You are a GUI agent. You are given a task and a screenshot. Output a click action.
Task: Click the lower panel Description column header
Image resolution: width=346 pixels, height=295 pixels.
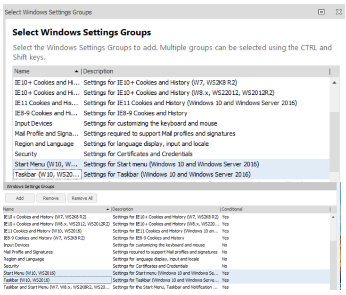165,209
